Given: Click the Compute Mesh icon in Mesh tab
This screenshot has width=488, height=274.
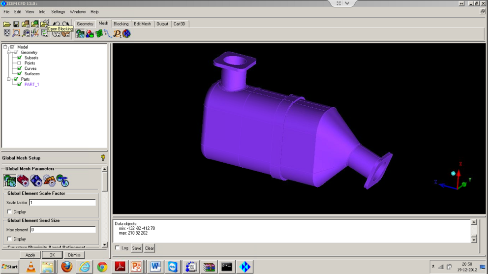Looking at the screenshot, I should tap(126, 33).
